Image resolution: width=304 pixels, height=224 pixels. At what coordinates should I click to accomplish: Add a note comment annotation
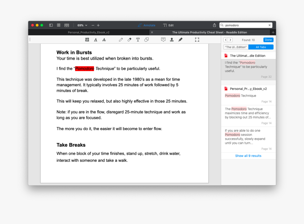click(163, 40)
